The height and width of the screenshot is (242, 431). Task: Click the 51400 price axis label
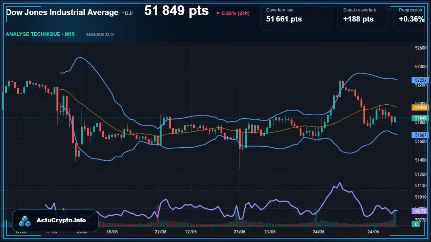coord(420,160)
